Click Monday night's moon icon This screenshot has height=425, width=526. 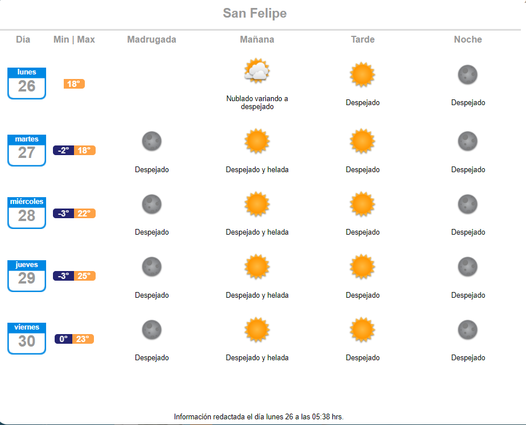coord(468,74)
